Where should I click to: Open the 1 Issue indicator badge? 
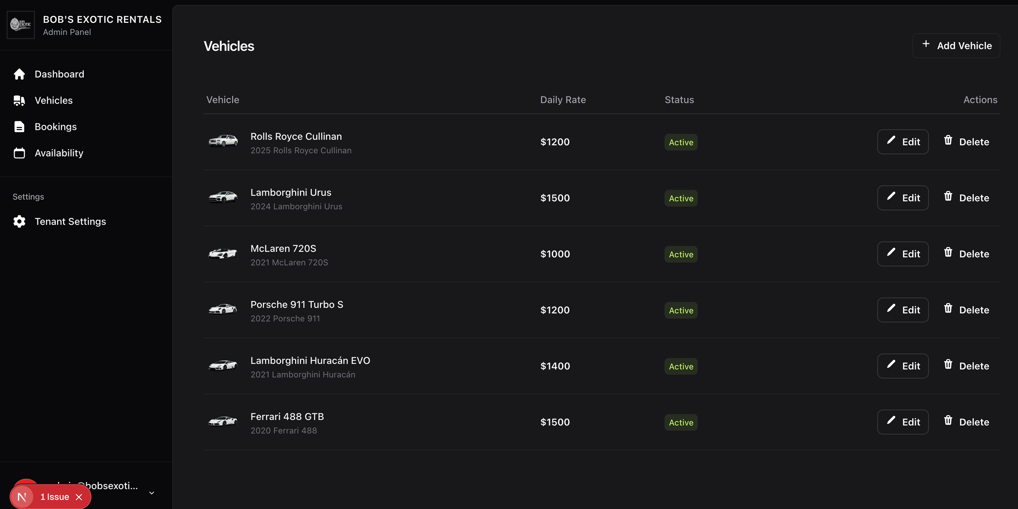[x=55, y=497]
